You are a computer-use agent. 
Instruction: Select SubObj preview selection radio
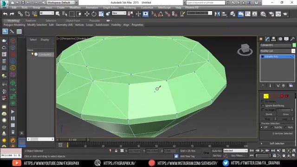272,128
